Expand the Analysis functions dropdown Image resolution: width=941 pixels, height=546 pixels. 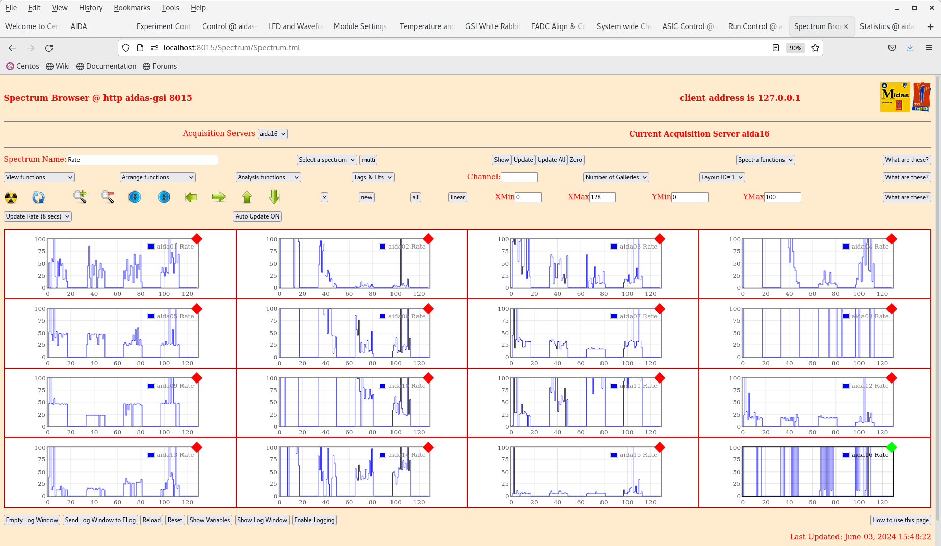click(268, 177)
